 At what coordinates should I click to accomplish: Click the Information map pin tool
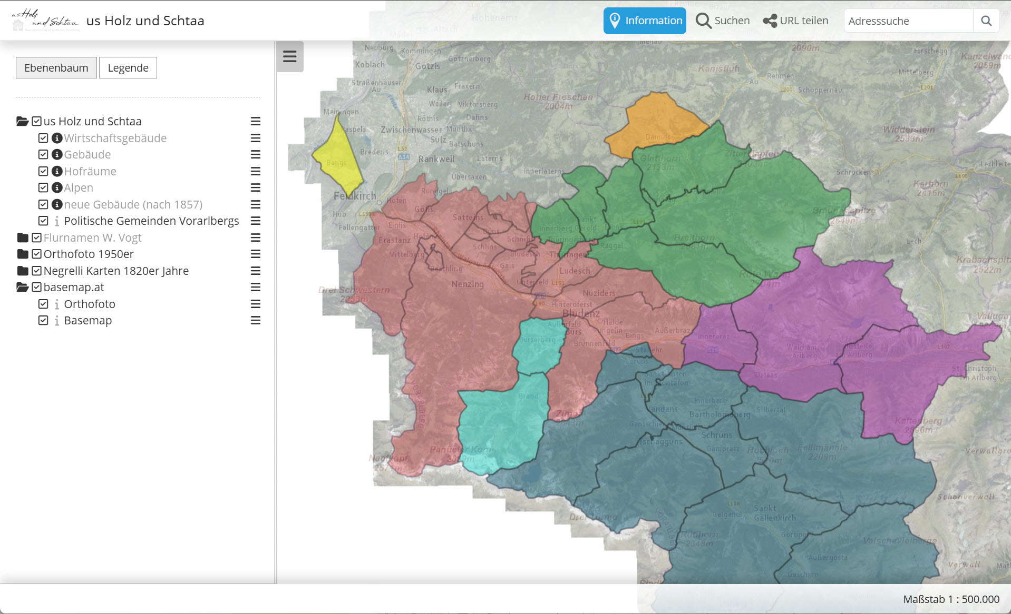[x=644, y=21]
